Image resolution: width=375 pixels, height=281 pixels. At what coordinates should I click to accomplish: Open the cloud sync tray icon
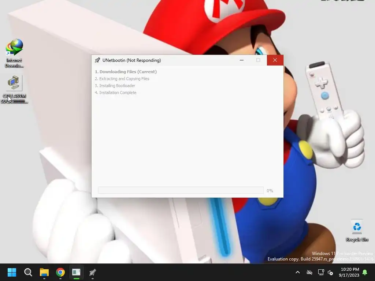click(309, 272)
